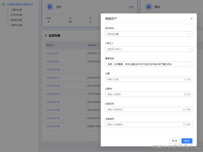The width and height of the screenshot is (203, 152).
Task: Sort by the MAC地址 column arrows
Action: pyautogui.click(x=98, y=45)
